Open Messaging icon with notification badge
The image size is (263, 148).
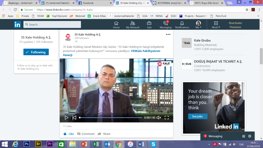coord(165,25)
